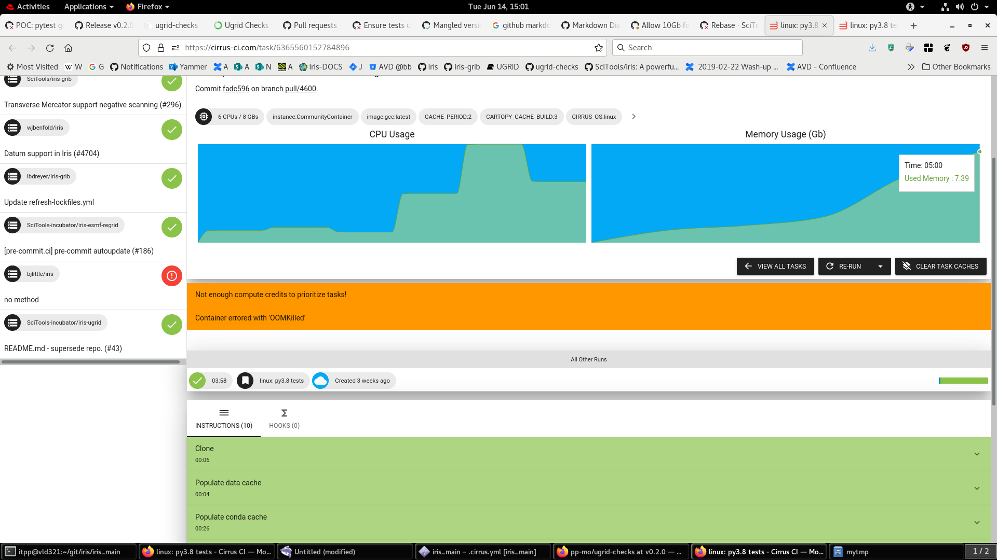Click the VIEW ALL TASKS button
The width and height of the screenshot is (997, 560).
[775, 267]
